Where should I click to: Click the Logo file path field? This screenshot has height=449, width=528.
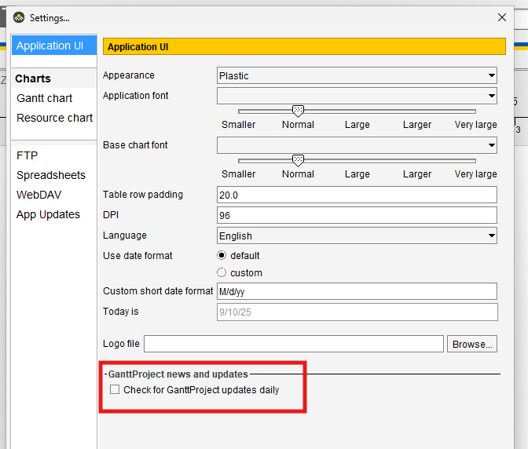[x=294, y=344]
